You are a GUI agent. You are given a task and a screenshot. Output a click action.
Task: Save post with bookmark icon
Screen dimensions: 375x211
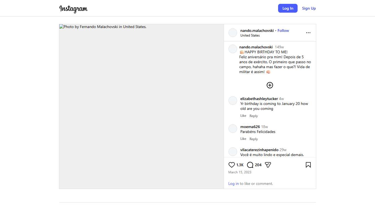pos(308,165)
